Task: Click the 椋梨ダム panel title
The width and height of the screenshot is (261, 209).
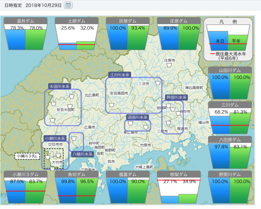Action: point(178,174)
